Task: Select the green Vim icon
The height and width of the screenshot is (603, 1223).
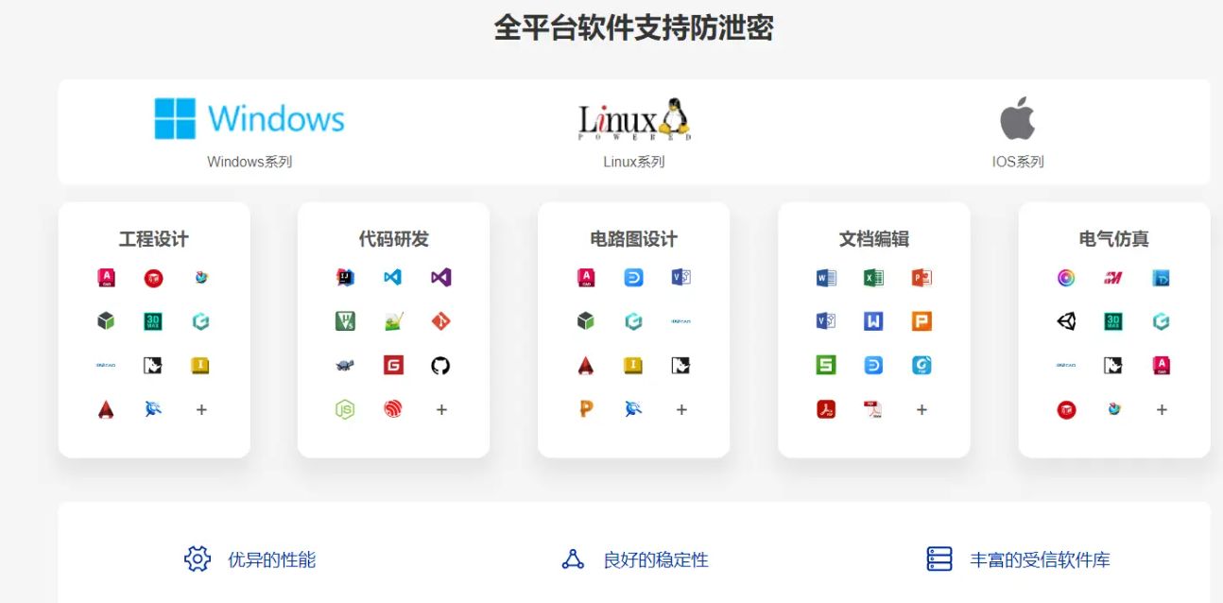Action: pos(345,321)
